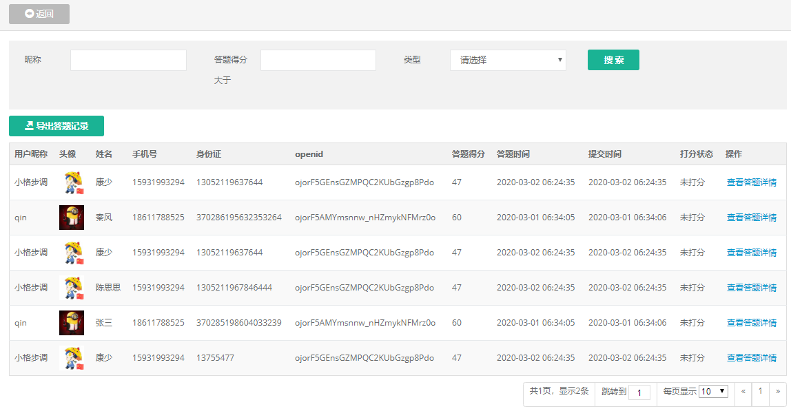This screenshot has width=791, height=411.
Task: Click the openid column header
Action: 309,154
